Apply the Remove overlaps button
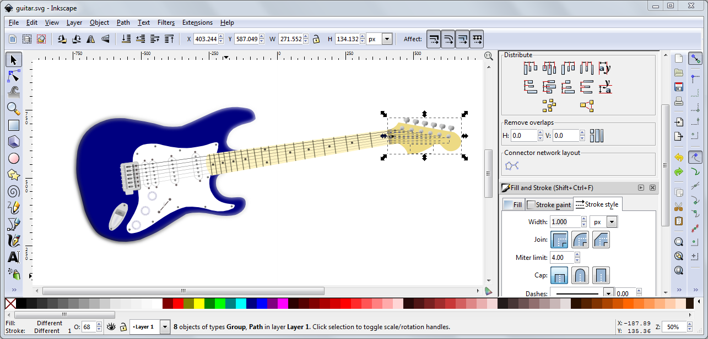The width and height of the screenshot is (708, 339). (x=596, y=135)
